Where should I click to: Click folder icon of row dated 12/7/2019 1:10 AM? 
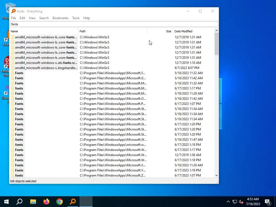point(12,63)
